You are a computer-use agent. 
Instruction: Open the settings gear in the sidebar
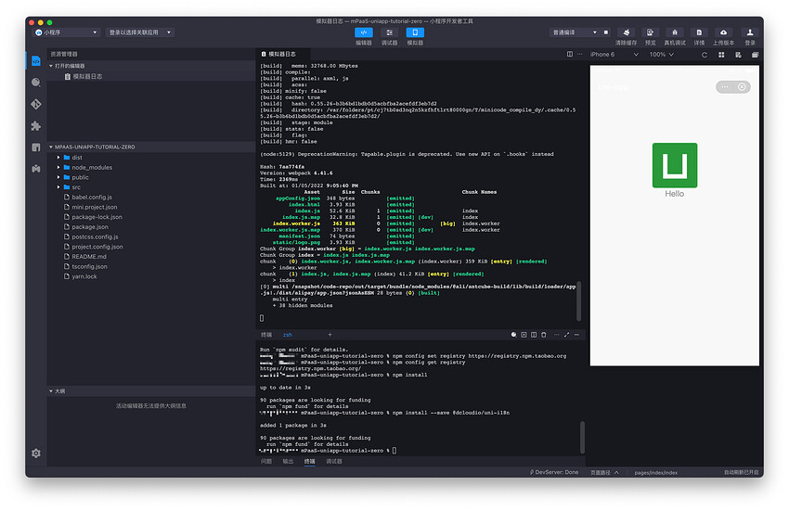tap(36, 453)
